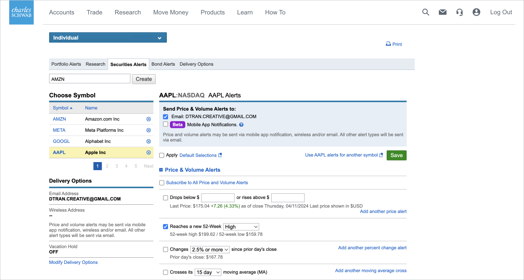The height and width of the screenshot is (280, 524).
Task: Open the Accounts menu
Action: [62, 12]
